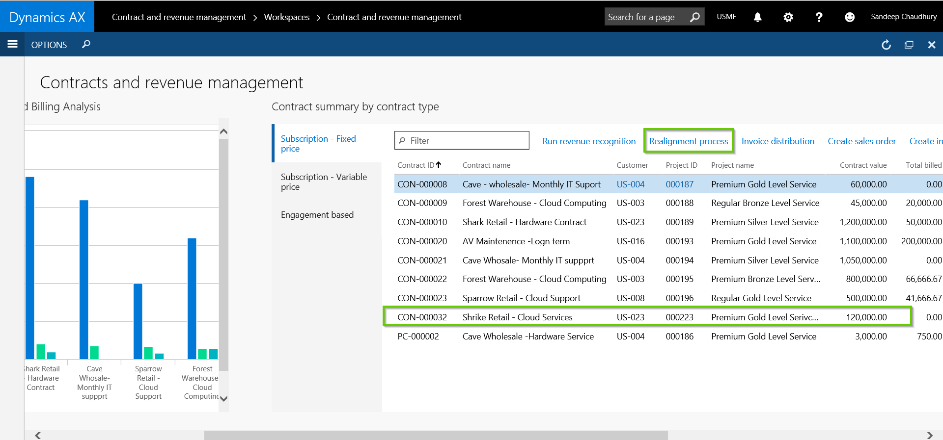Viewport: 943px width, 440px height.
Task: Click the chart vertical scrollbar thumb
Action: 223,255
